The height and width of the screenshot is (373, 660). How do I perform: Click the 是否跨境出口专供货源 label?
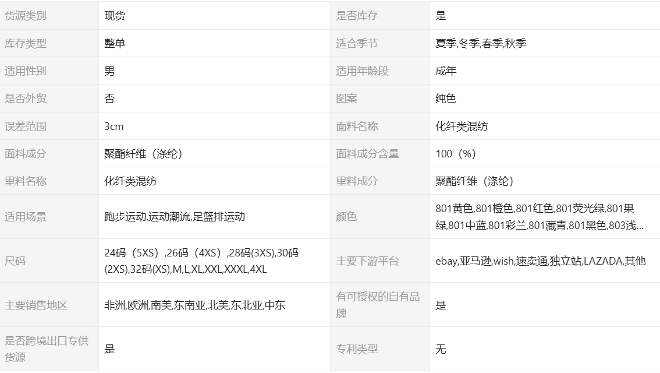click(47, 349)
